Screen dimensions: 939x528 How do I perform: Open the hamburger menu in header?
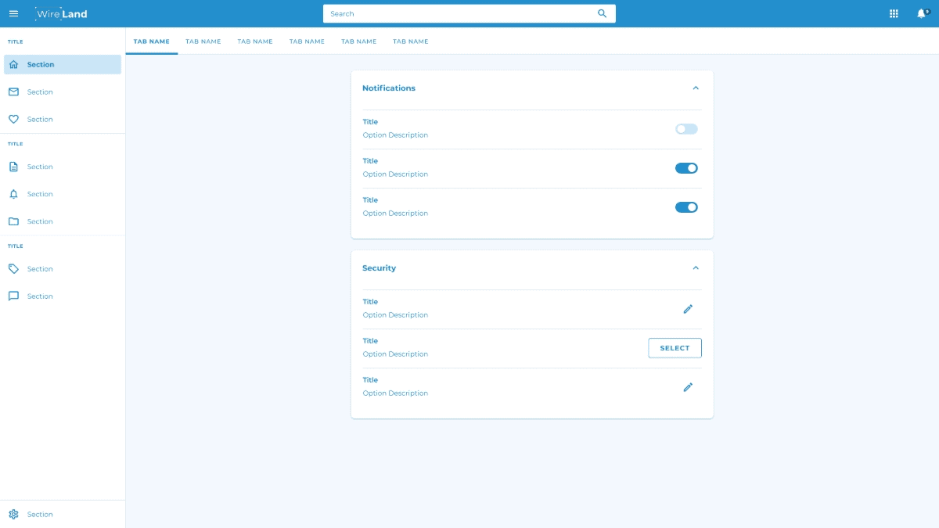[13, 13]
